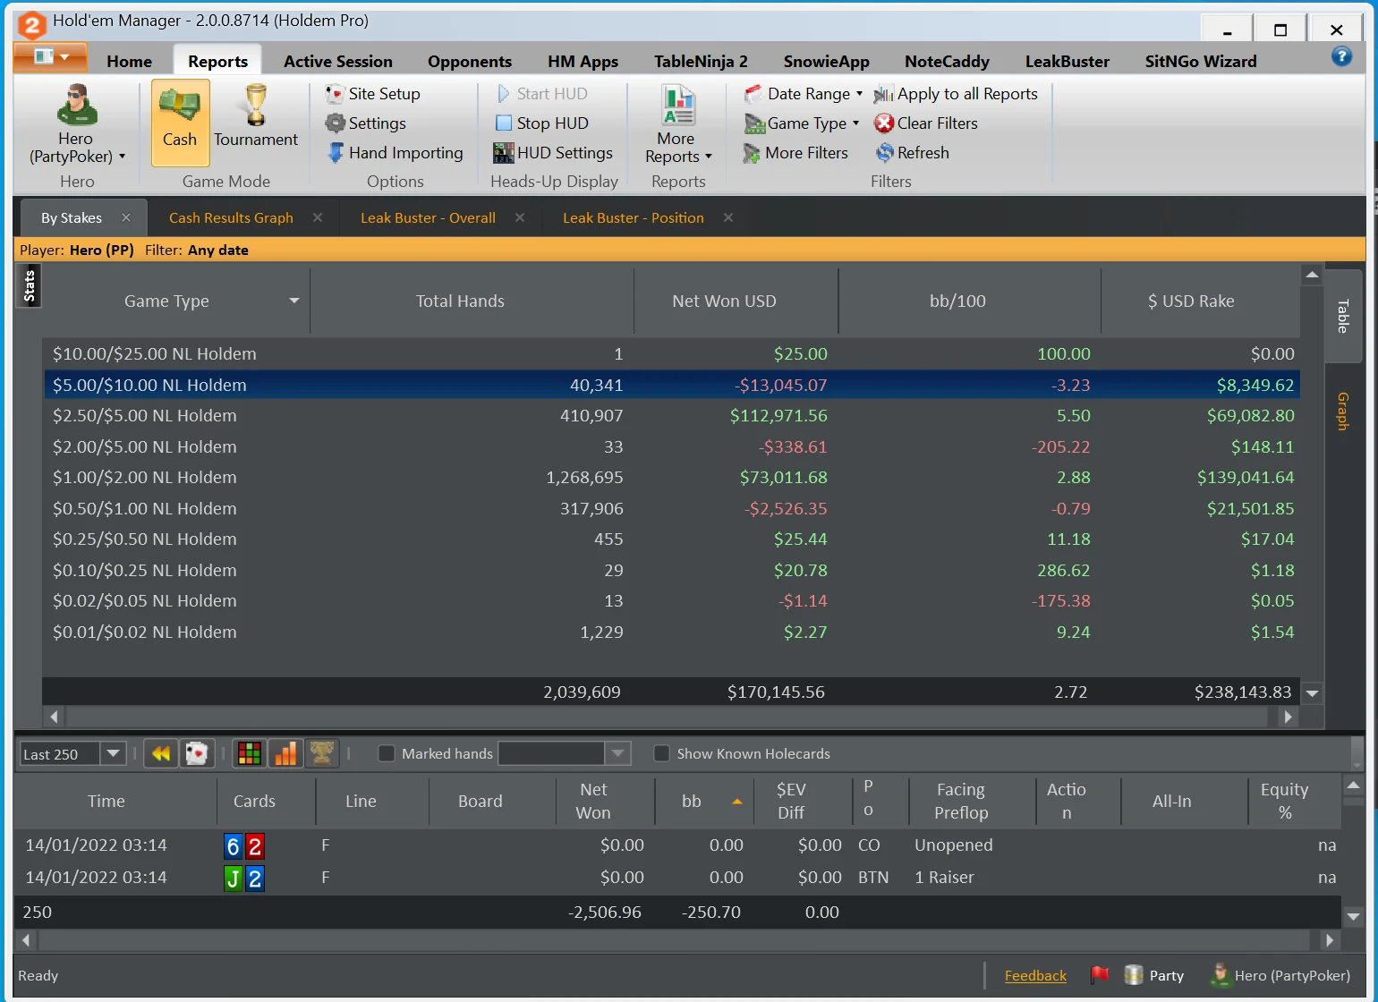
Task: Refresh the report
Action: click(912, 153)
